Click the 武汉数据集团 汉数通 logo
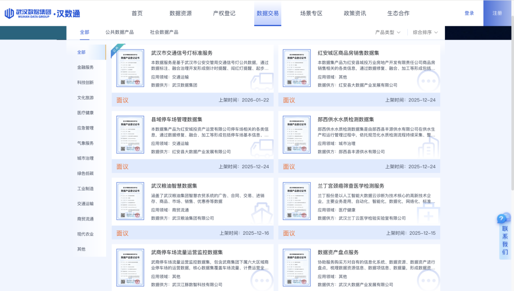This screenshot has height=291, width=514. click(x=42, y=13)
